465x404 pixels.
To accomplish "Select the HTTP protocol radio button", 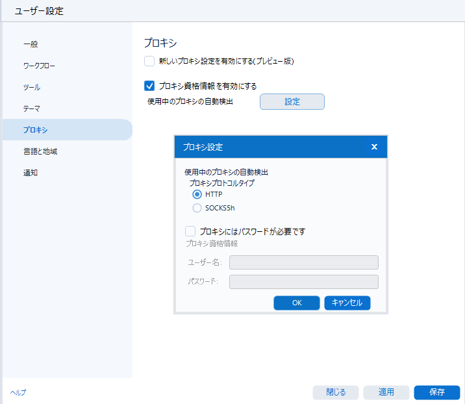I will [197, 194].
